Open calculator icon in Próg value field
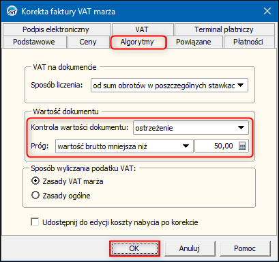Viewport: 279px width, 262px height. pos(242,146)
